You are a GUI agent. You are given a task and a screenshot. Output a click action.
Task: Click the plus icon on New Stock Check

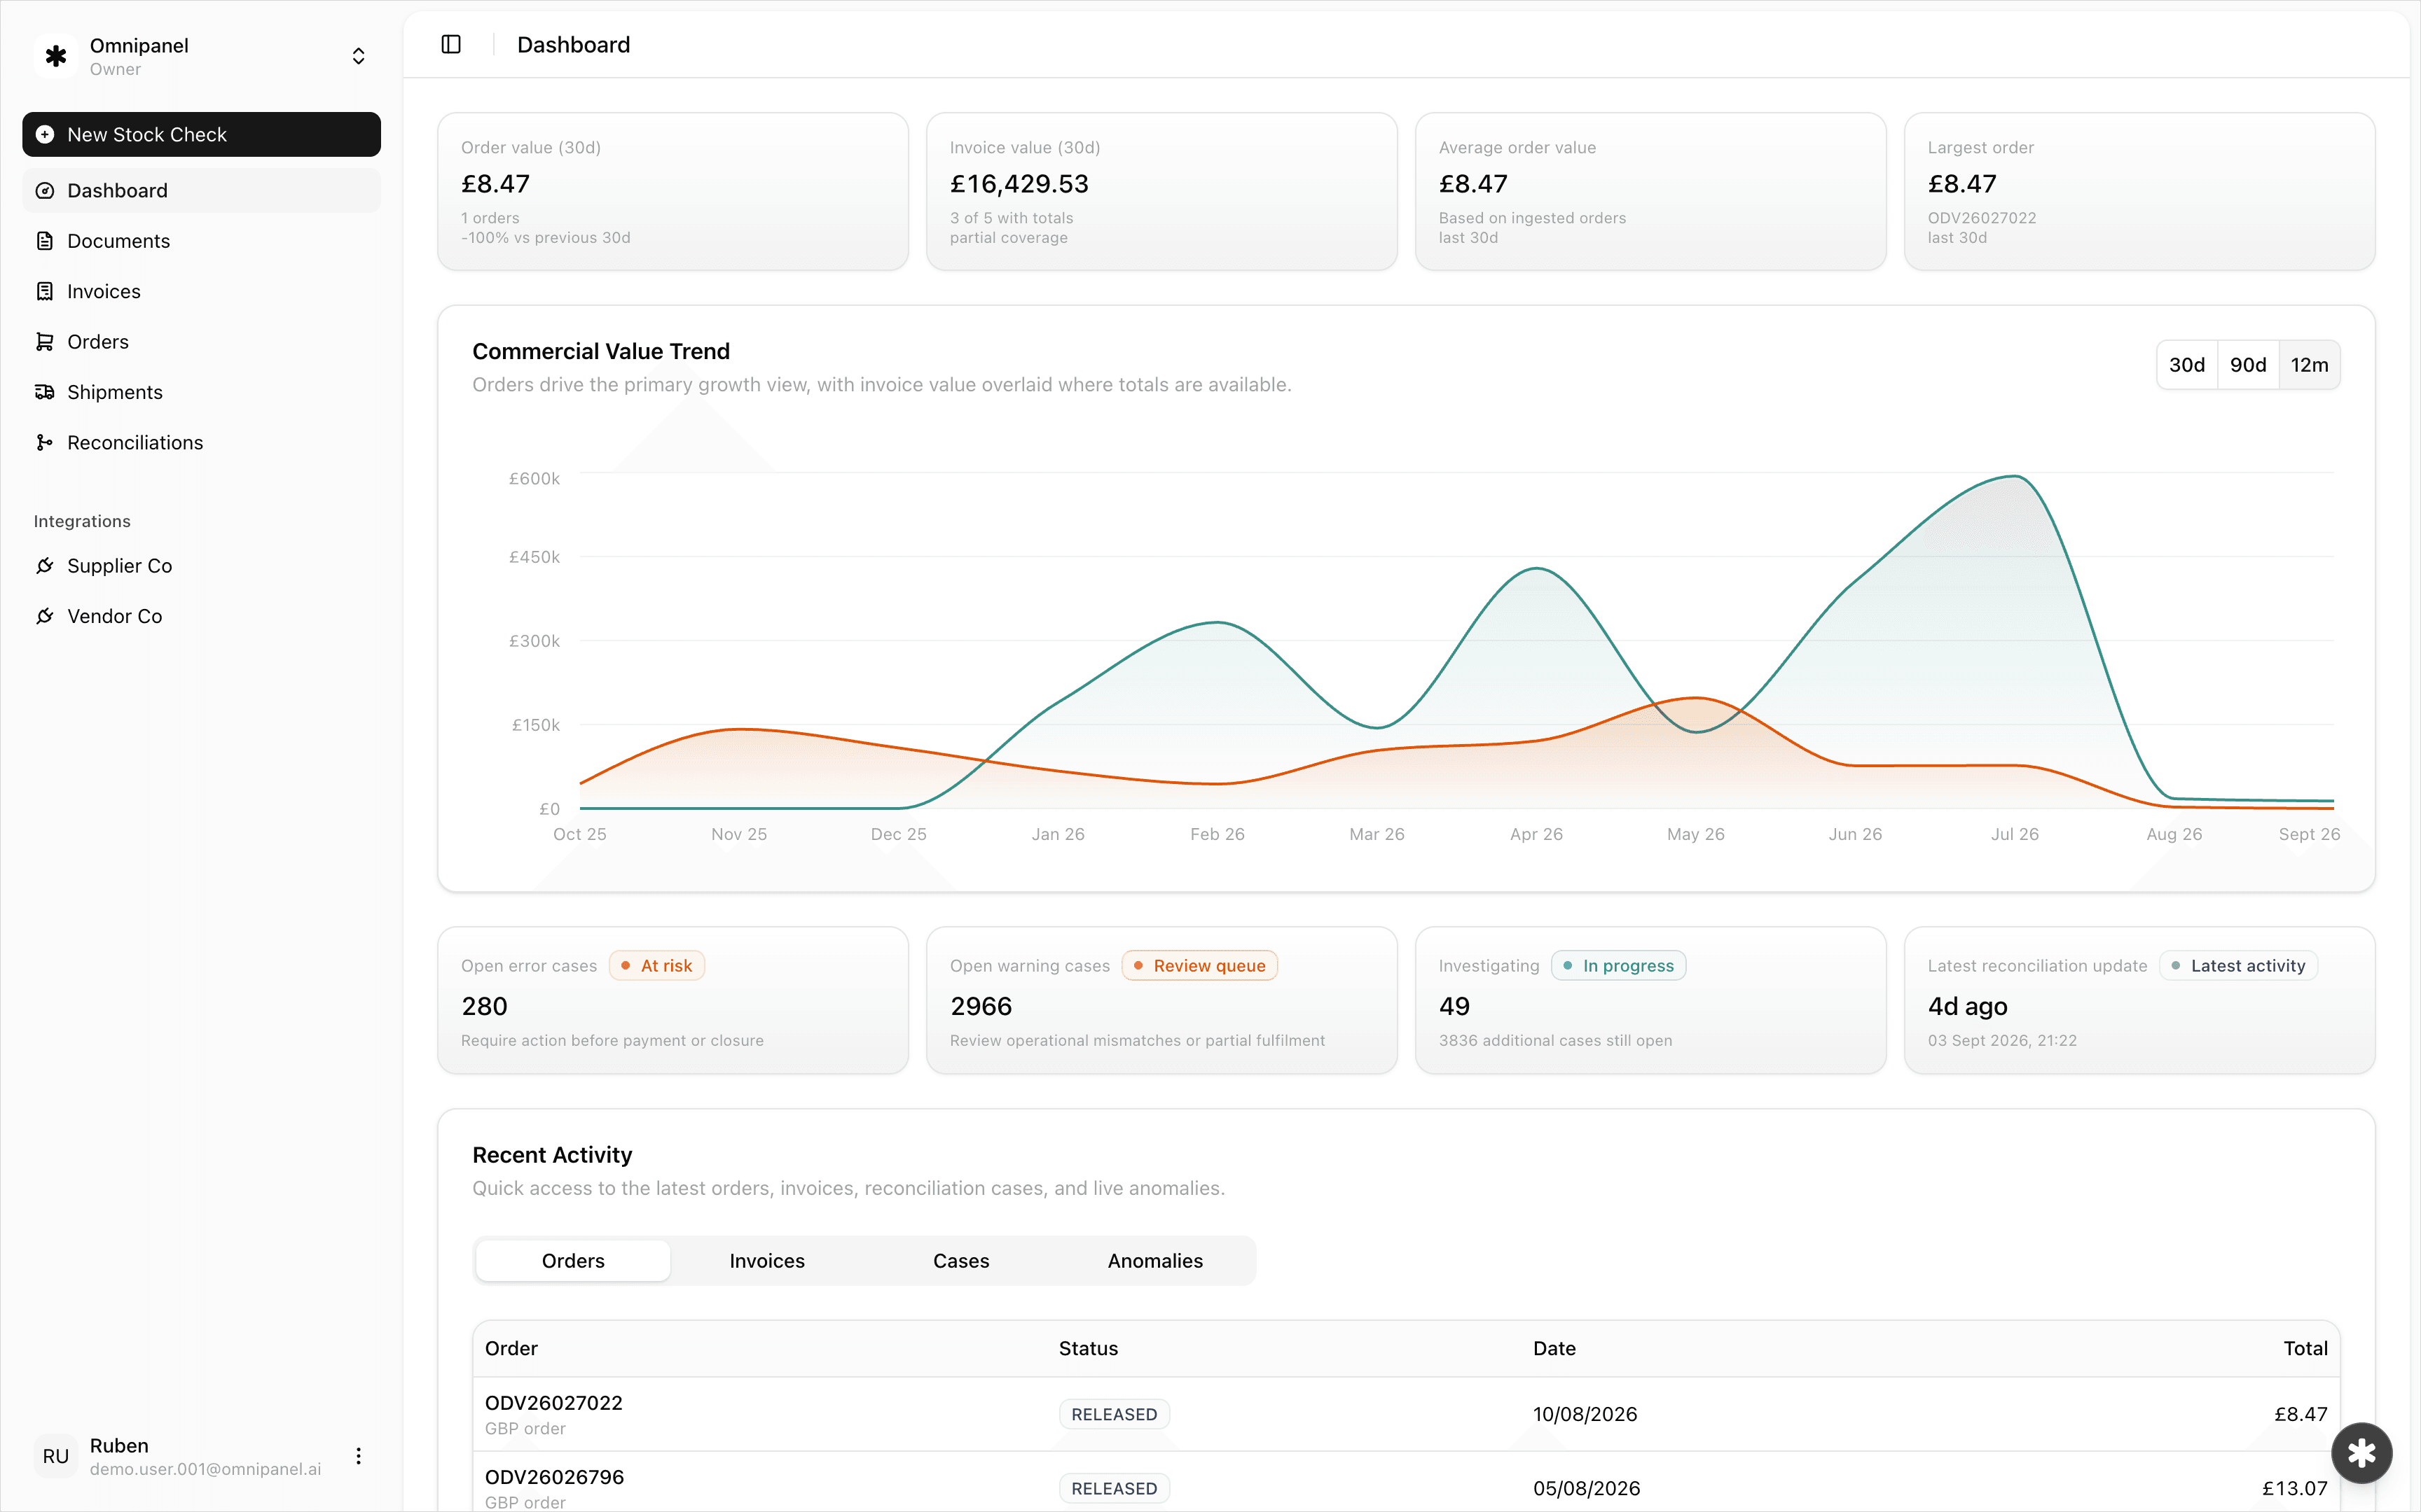[45, 134]
